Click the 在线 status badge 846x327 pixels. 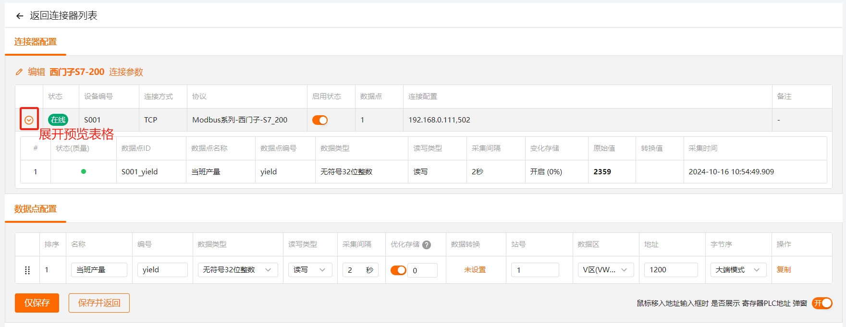click(58, 120)
